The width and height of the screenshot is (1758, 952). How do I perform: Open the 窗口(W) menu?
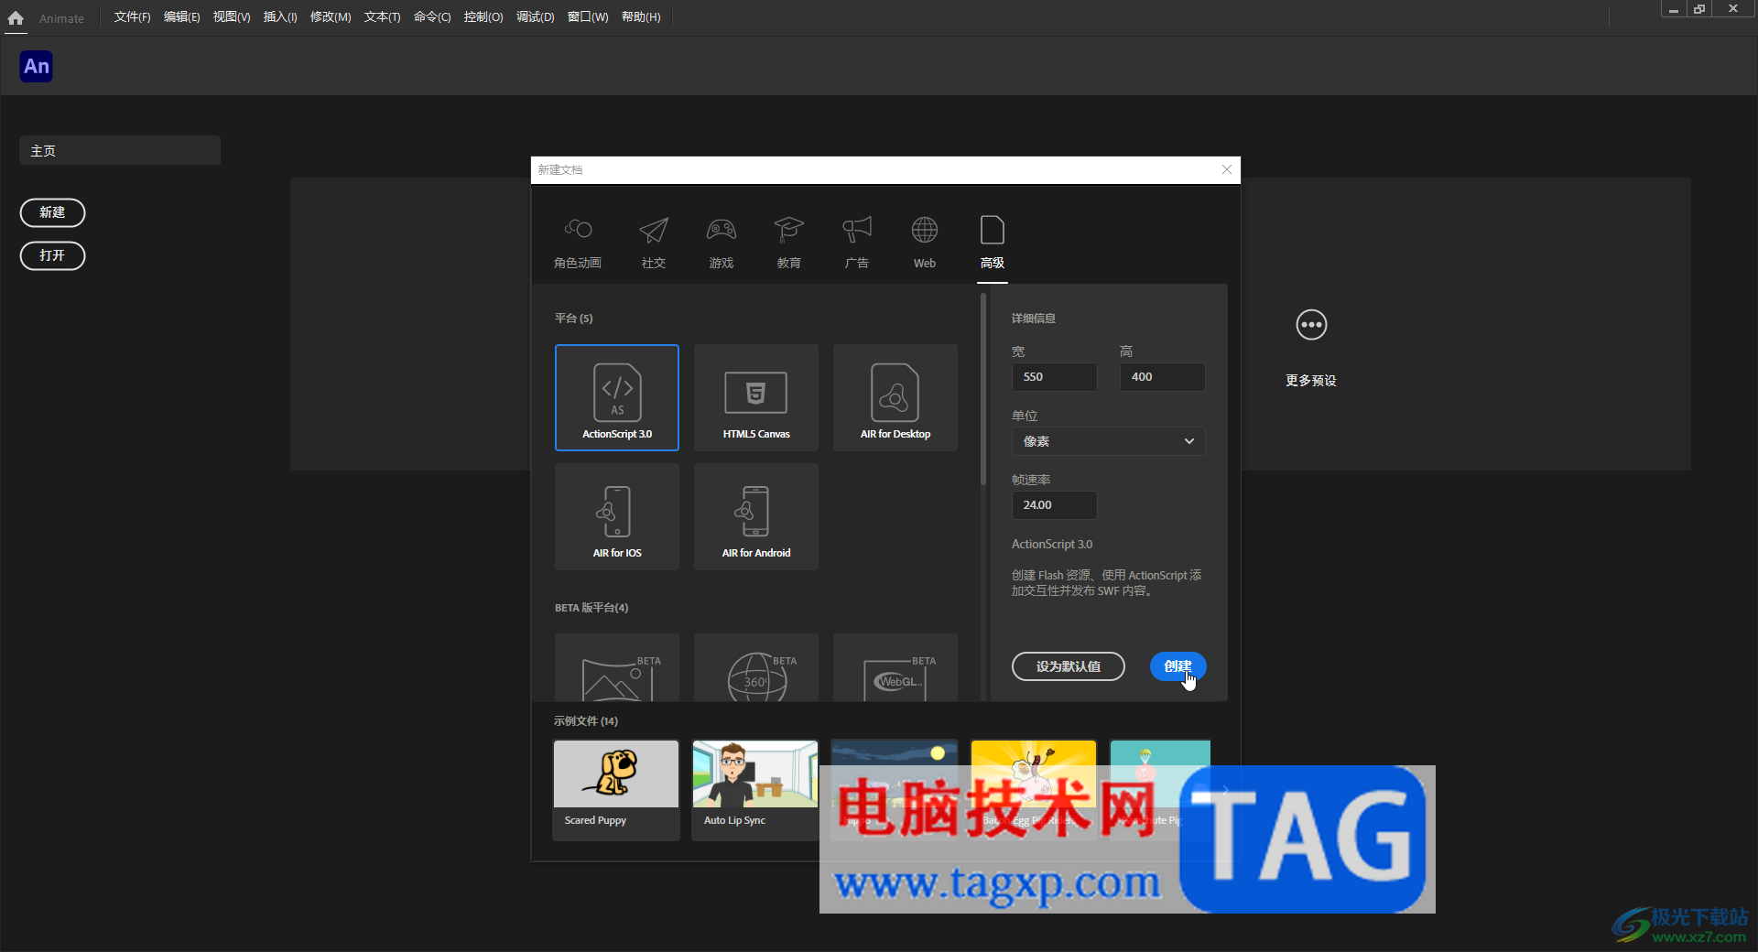(588, 17)
